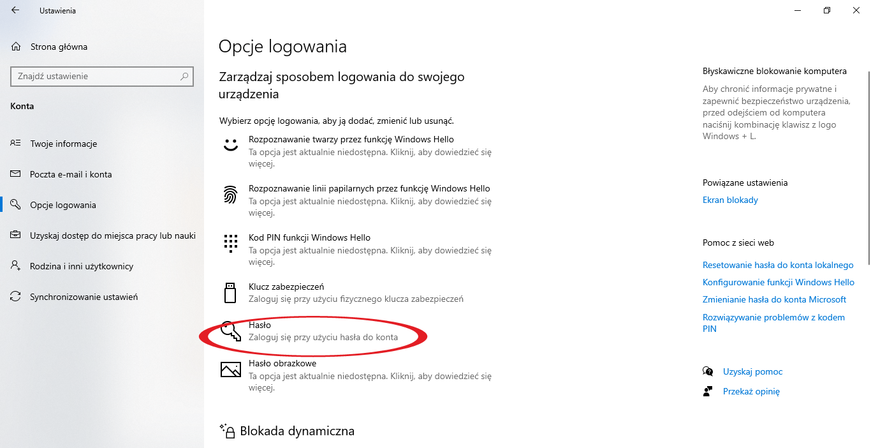
Task: Click the security key USB icon
Action: pos(230,292)
